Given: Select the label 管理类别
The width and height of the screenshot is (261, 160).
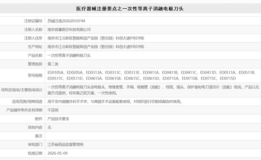Looking at the screenshot, I should [35, 64].
